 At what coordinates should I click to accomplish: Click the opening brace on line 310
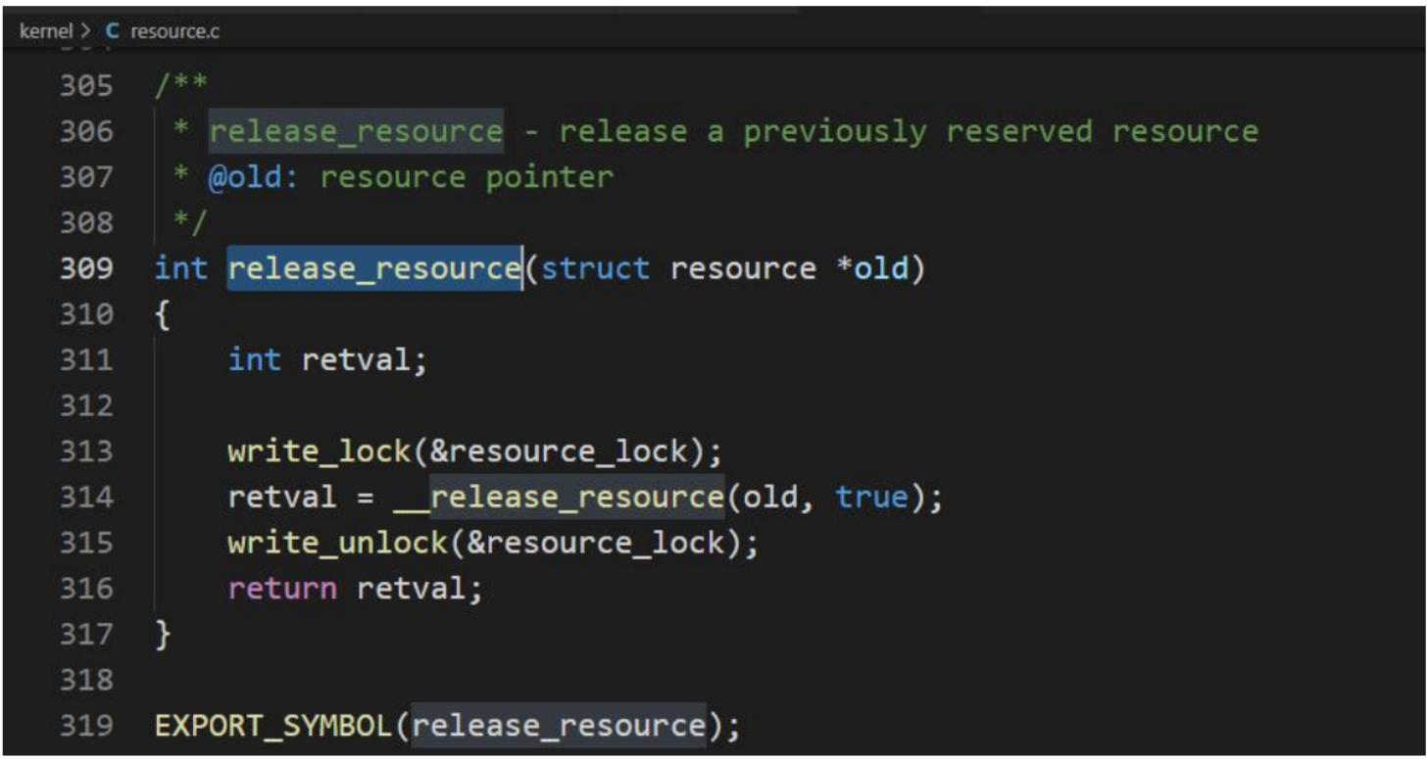pyautogui.click(x=163, y=314)
